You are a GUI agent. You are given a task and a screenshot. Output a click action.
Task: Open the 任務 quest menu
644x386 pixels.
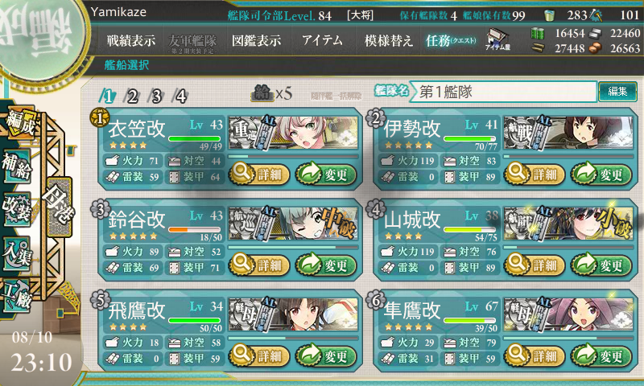(x=451, y=40)
